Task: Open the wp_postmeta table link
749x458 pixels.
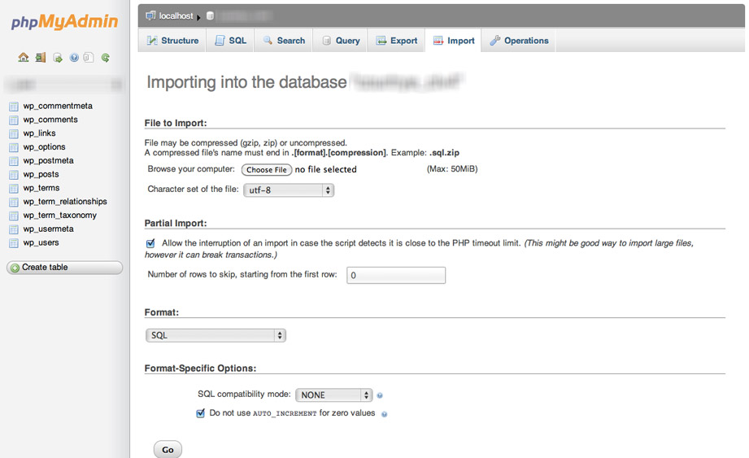Action: (x=48, y=160)
